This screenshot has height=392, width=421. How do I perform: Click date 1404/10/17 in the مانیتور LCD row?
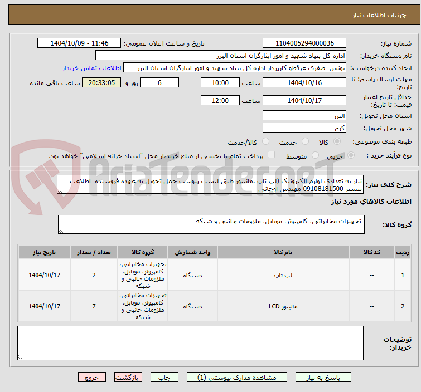44,306
